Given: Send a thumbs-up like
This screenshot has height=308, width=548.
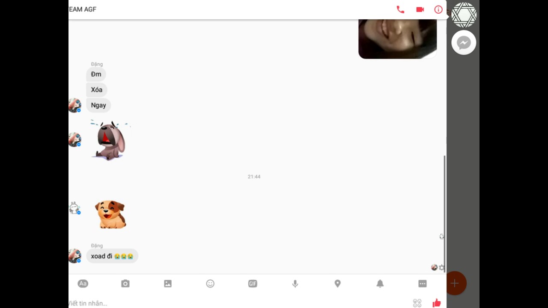Looking at the screenshot, I should [437, 303].
